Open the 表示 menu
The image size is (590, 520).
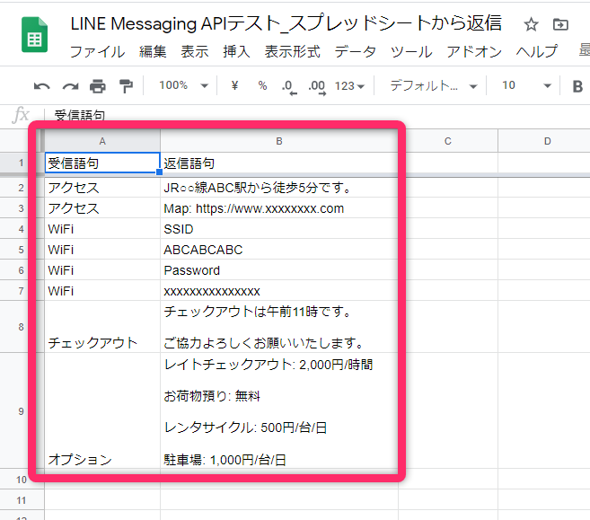(194, 51)
